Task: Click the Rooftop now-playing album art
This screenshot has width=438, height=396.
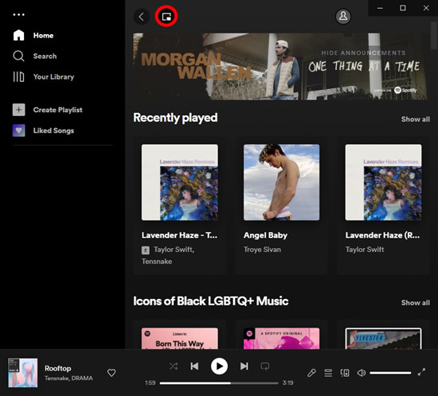Action: [x=22, y=373]
